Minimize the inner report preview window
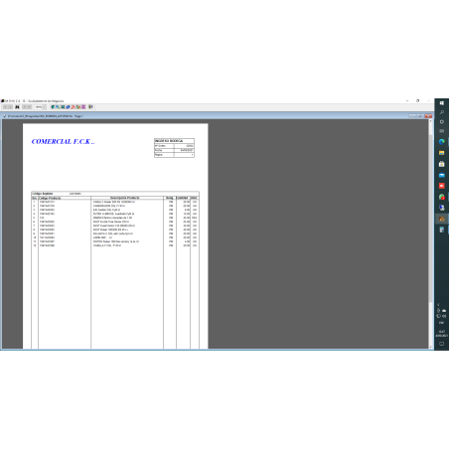 tap(412, 116)
